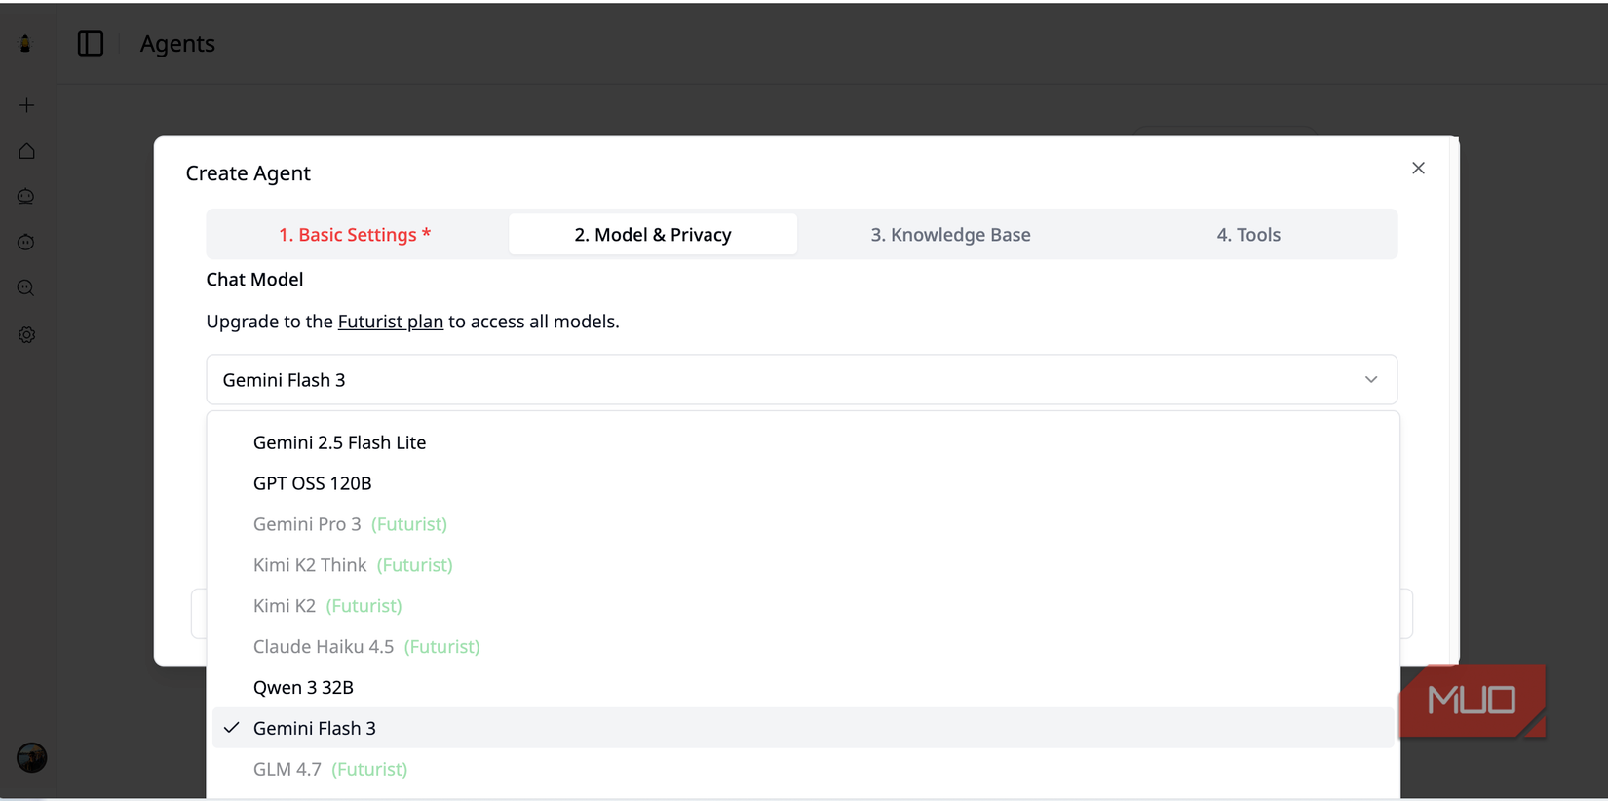1608x801 pixels.
Task: Open the chat bot face icon
Action: click(26, 197)
